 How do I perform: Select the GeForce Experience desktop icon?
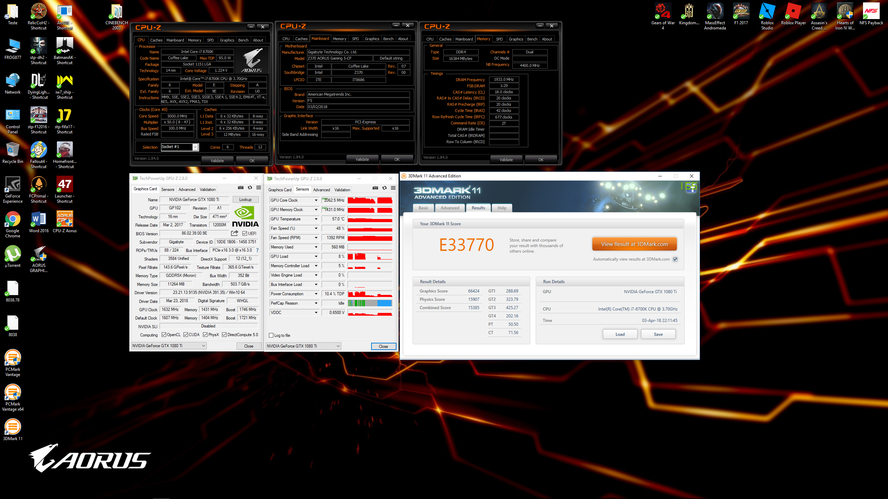point(13,190)
